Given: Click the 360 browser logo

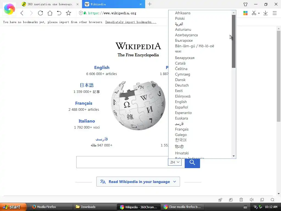Looking at the screenshot, I should pyautogui.click(x=9, y=9).
